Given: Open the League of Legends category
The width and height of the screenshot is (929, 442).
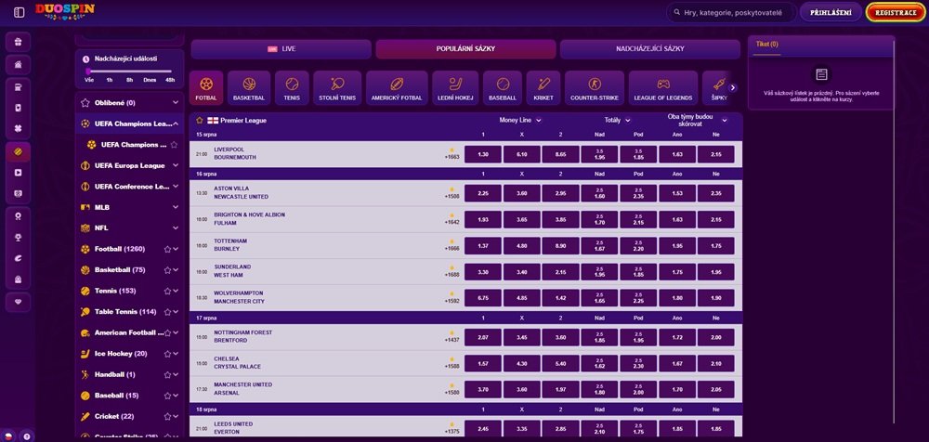Looking at the screenshot, I should click(x=663, y=87).
